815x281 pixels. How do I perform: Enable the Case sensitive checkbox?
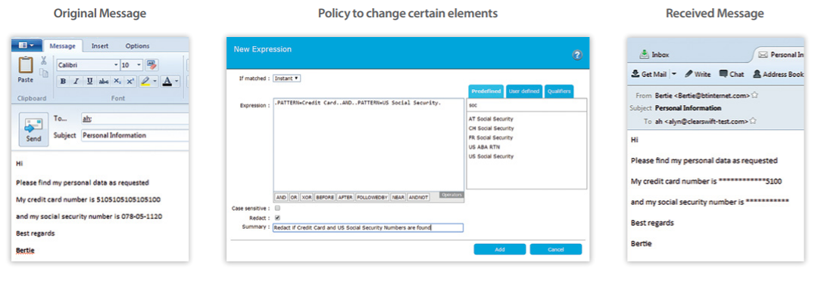coord(277,208)
